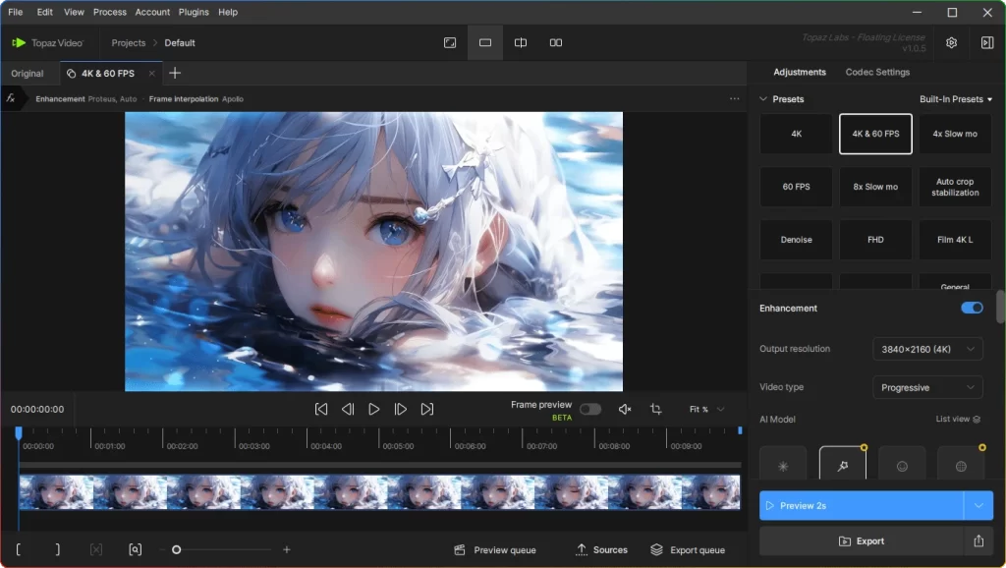Open the crop tool above the timeline
1006x568 pixels.
click(x=655, y=409)
